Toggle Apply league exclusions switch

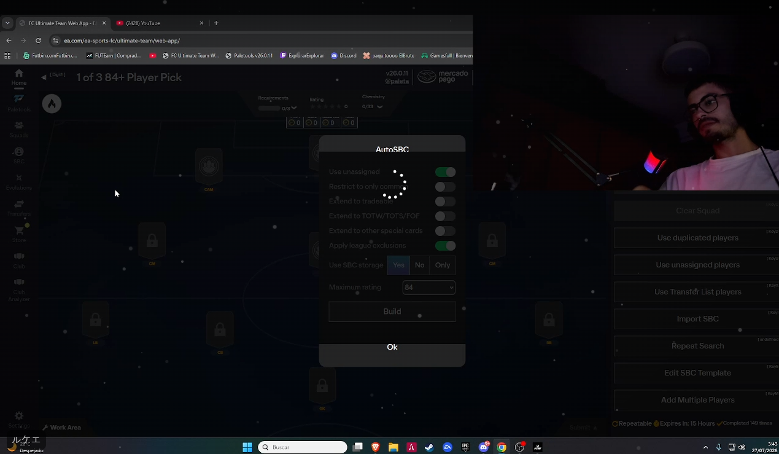point(445,246)
